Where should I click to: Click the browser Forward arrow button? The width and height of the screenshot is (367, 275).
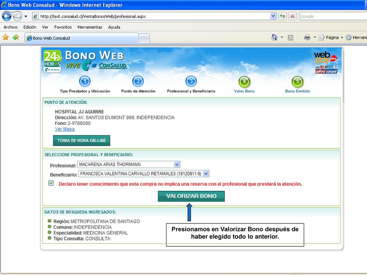17,16
